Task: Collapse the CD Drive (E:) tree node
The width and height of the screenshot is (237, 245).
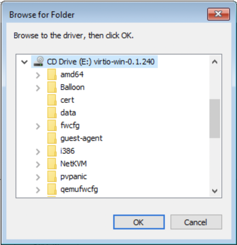Action: point(24,62)
